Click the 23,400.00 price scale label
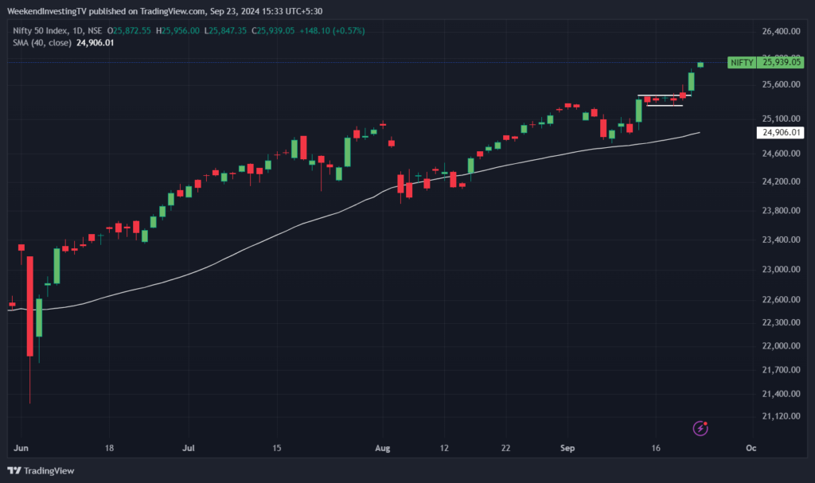This screenshot has height=483, width=815. pos(781,240)
